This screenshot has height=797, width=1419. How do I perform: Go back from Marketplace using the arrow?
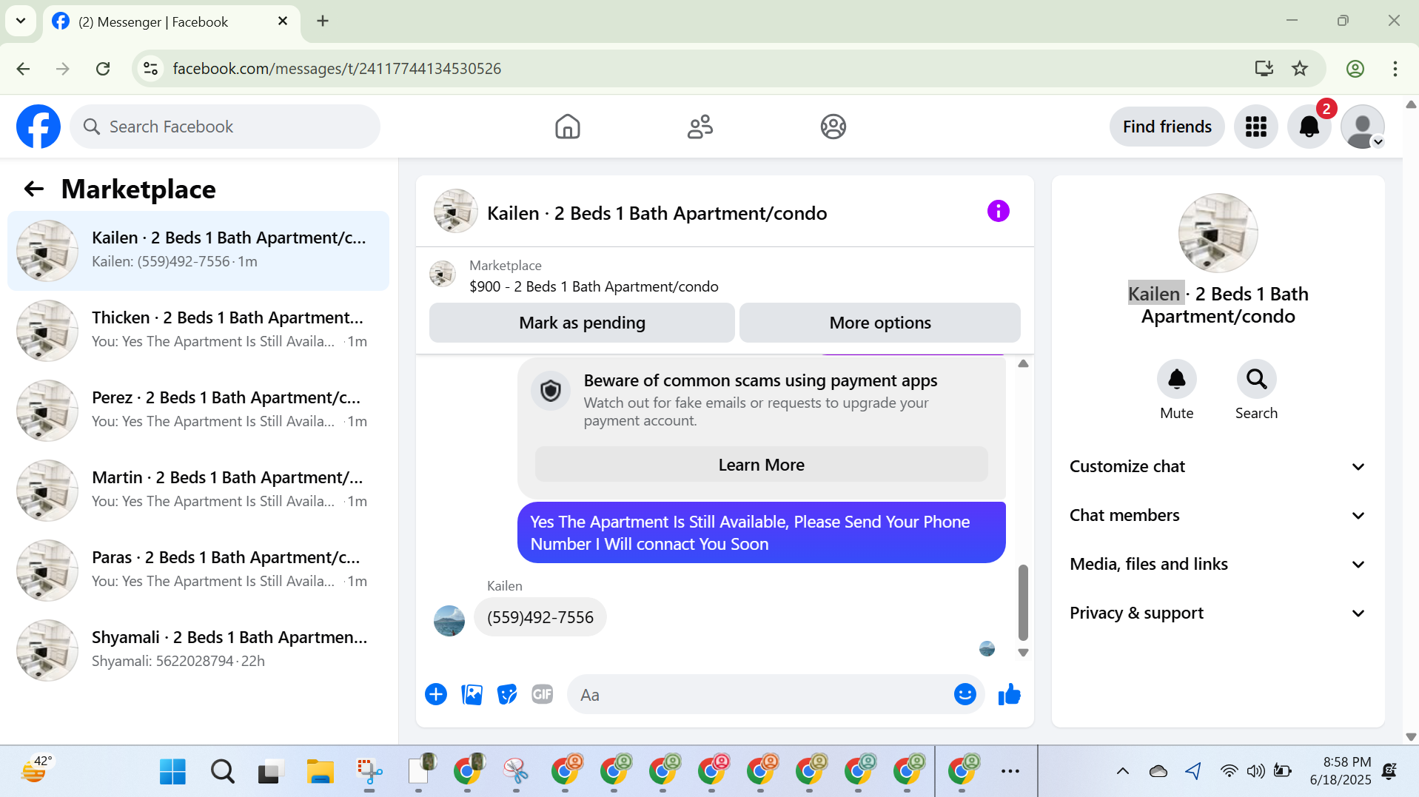tap(34, 189)
